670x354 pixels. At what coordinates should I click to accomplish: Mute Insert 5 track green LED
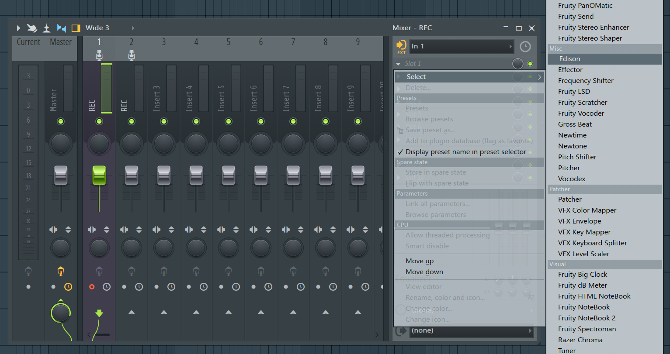coord(229,121)
